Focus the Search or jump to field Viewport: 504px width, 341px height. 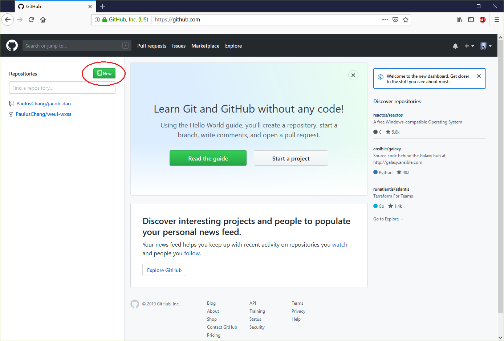click(x=77, y=45)
